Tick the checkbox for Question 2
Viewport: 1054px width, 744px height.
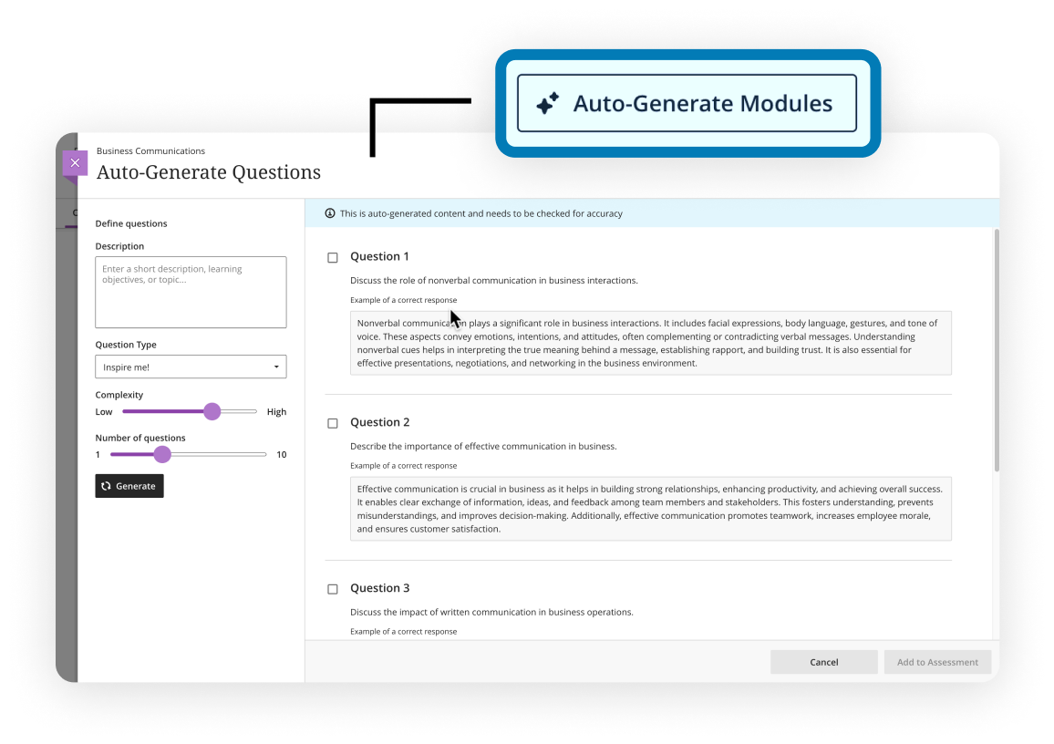[333, 424]
